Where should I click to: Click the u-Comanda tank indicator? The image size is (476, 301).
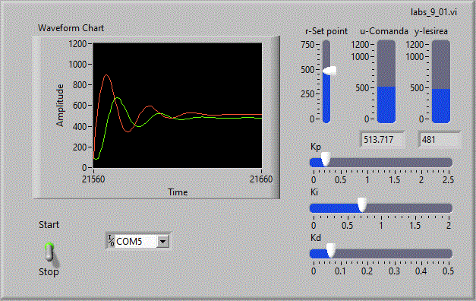click(x=386, y=81)
